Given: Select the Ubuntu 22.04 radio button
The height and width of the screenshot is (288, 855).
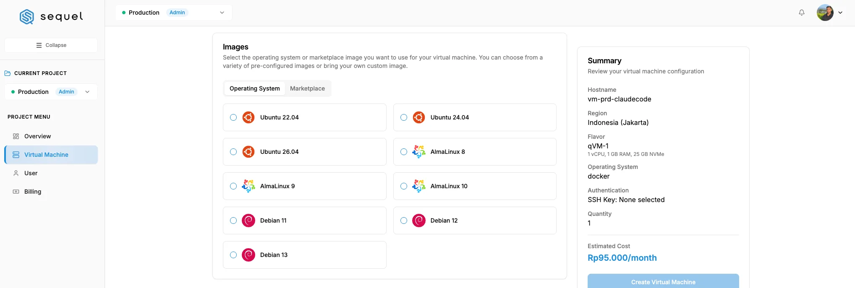Looking at the screenshot, I should coord(233,117).
